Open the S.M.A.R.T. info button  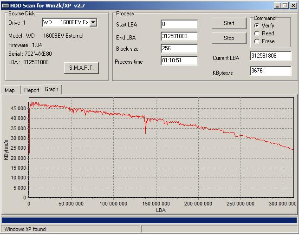coord(81,68)
